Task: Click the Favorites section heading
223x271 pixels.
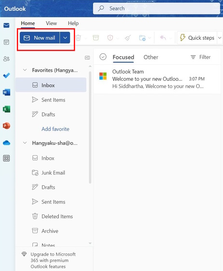Action: pyautogui.click(x=55, y=70)
